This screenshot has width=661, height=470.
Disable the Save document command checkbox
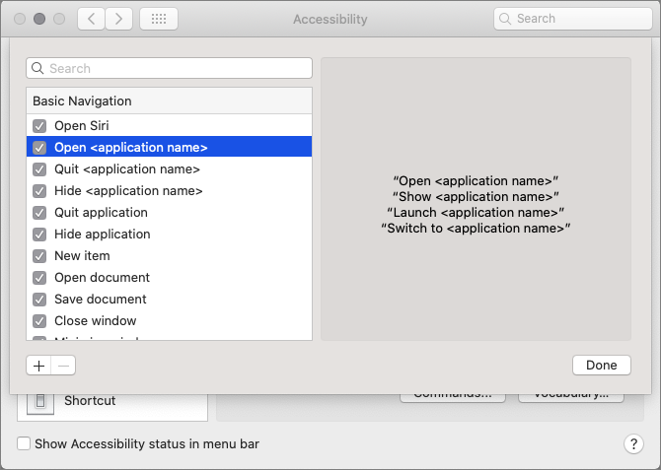(x=39, y=300)
